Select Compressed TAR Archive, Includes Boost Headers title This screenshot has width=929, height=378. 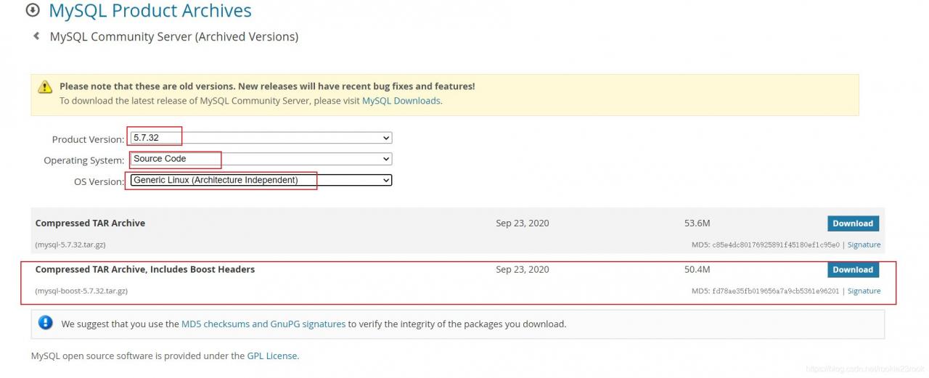[145, 270]
